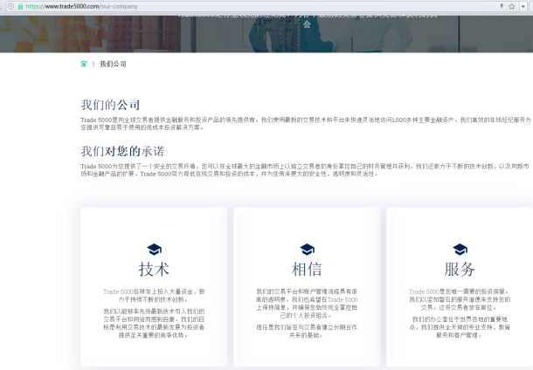This screenshot has width=533, height=370.
Task: Go to the 家 breadcrumb link
Action: click(x=84, y=64)
